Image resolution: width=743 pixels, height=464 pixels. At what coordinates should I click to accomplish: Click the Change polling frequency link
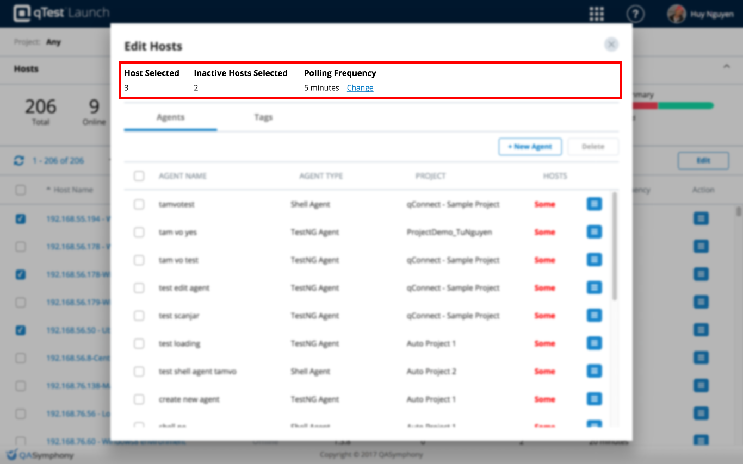pos(360,88)
